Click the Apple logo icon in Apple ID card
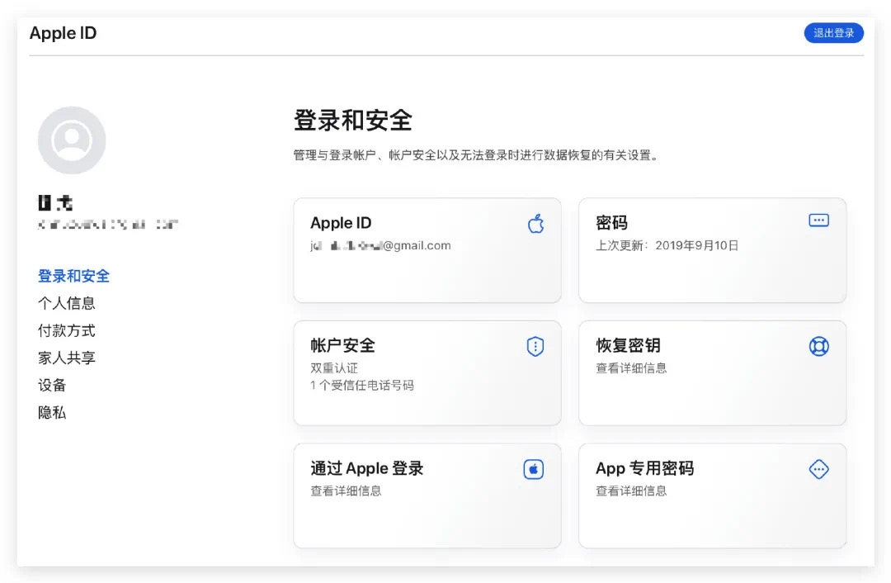Viewport: 891px width, 583px height. (x=535, y=224)
